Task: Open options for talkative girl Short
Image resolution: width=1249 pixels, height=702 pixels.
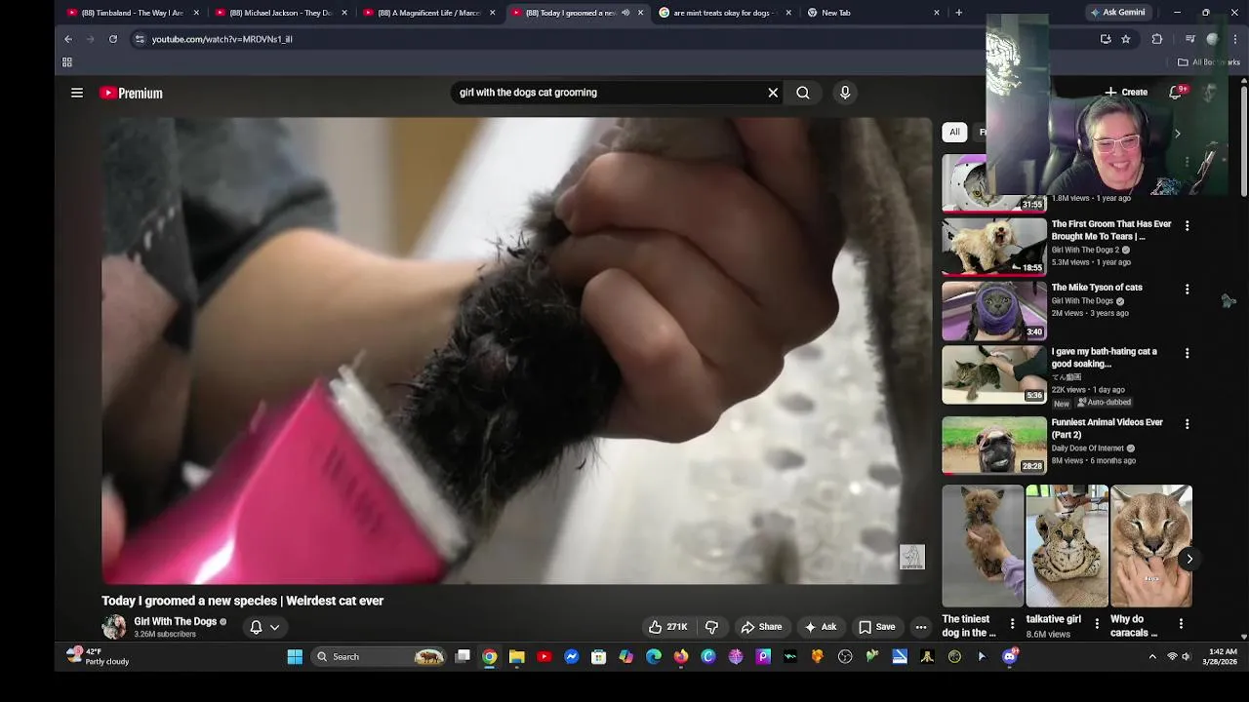Action: pyautogui.click(x=1097, y=624)
